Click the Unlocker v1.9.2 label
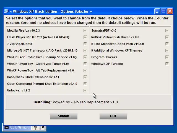Image resolution: width=177 pixels, height=133 pixels. click(x=19, y=90)
